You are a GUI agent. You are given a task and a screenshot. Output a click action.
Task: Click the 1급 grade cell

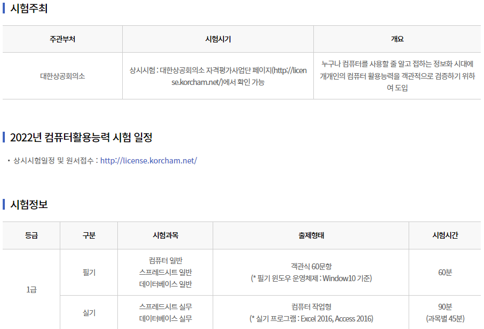coord(31,290)
